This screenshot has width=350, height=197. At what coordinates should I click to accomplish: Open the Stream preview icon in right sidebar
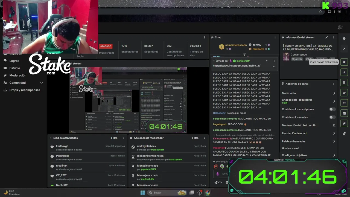pos(344,62)
